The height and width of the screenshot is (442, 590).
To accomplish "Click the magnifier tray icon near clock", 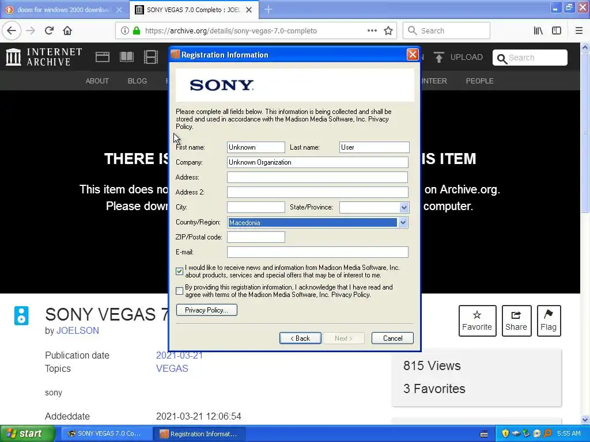I will tap(547, 433).
